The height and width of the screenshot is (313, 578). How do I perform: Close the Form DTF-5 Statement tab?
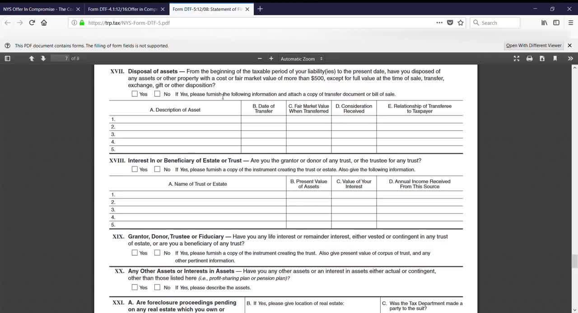247,9
